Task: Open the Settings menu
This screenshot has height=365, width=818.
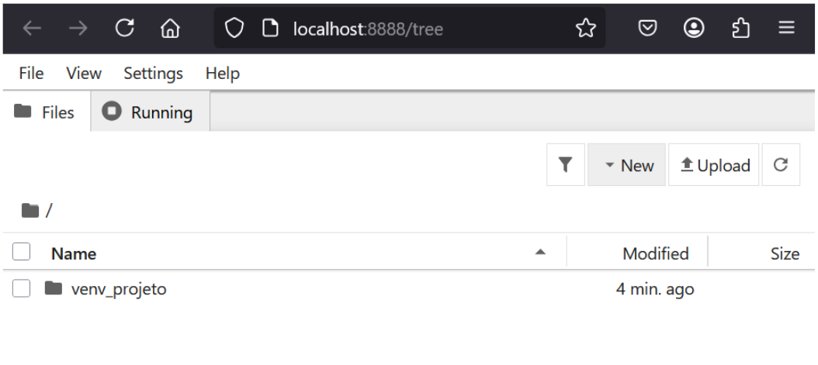Action: tap(154, 74)
